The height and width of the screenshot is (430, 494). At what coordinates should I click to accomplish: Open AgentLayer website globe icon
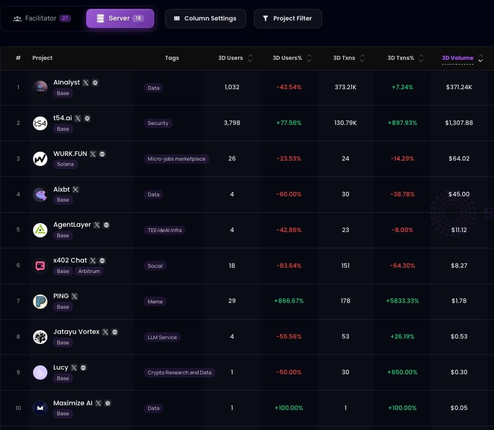pyautogui.click(x=107, y=225)
